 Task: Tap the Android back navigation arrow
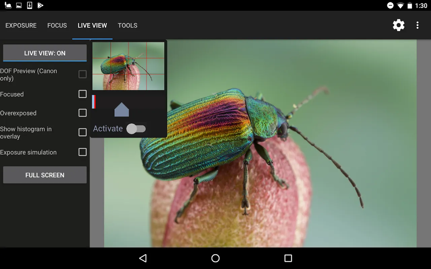143,258
